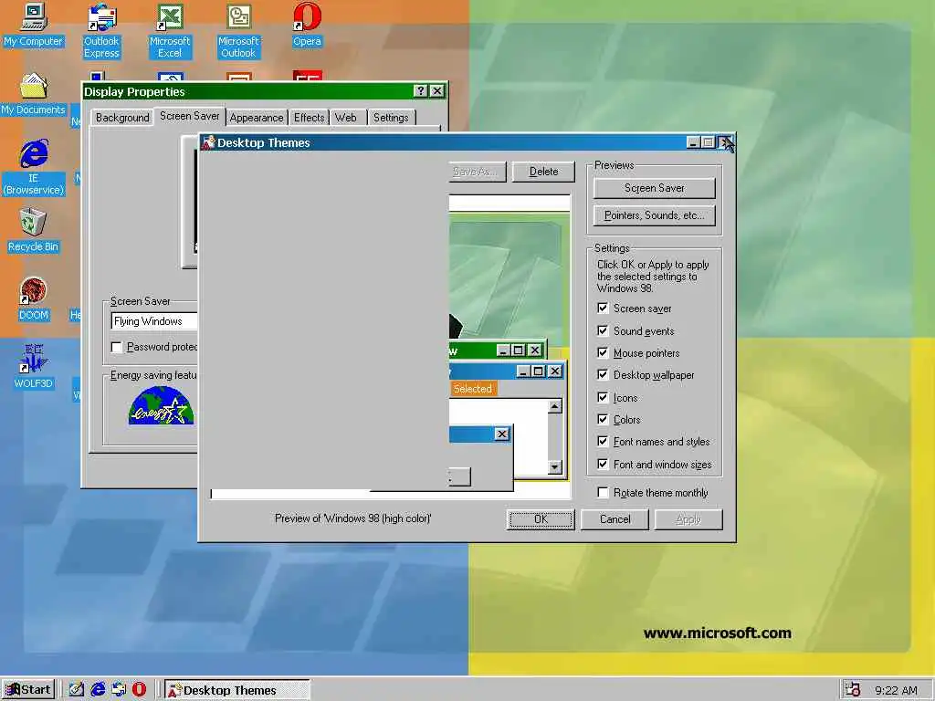Click OK in Desktop Themes
This screenshot has width=935, height=701.
tap(541, 519)
